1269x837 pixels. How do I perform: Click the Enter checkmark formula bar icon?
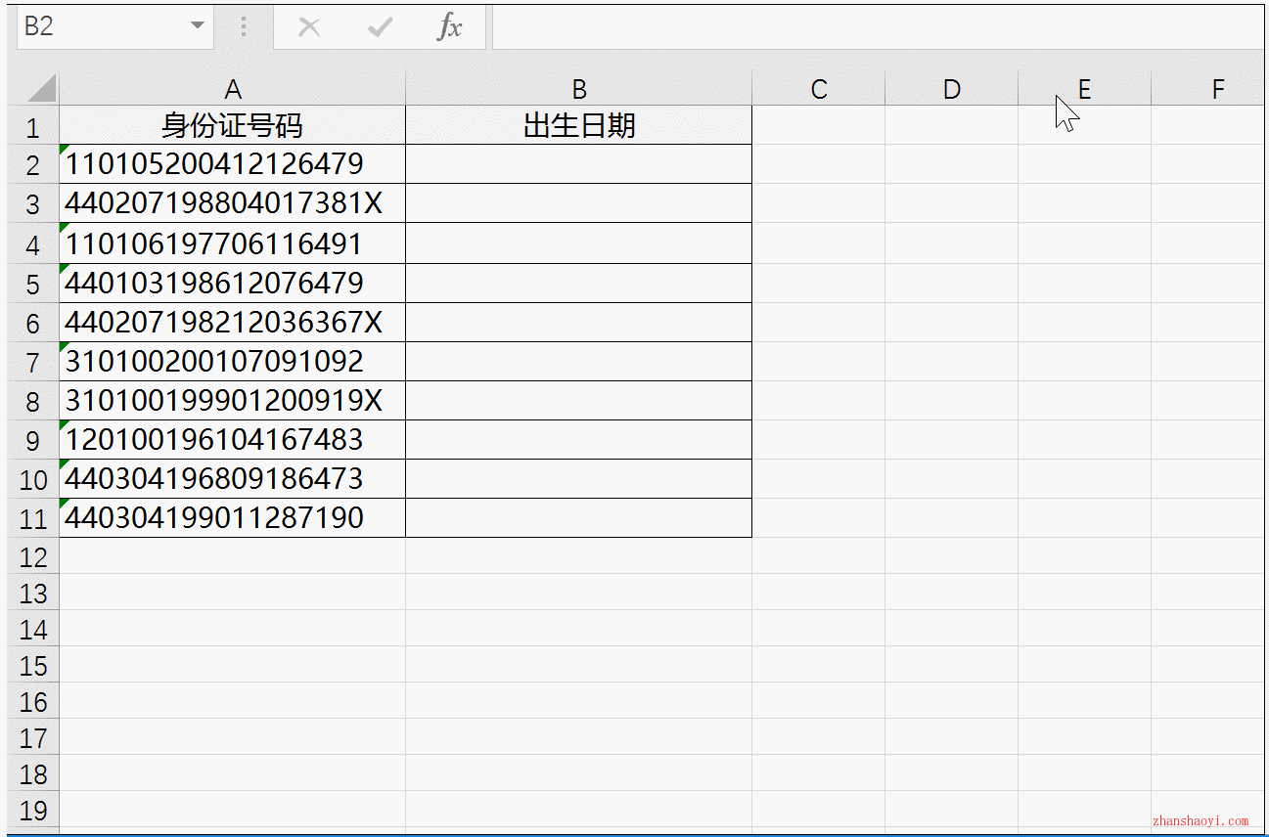[x=380, y=27]
